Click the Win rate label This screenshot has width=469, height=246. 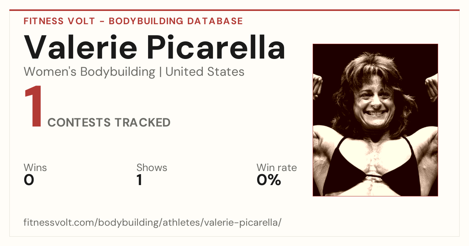(x=277, y=168)
